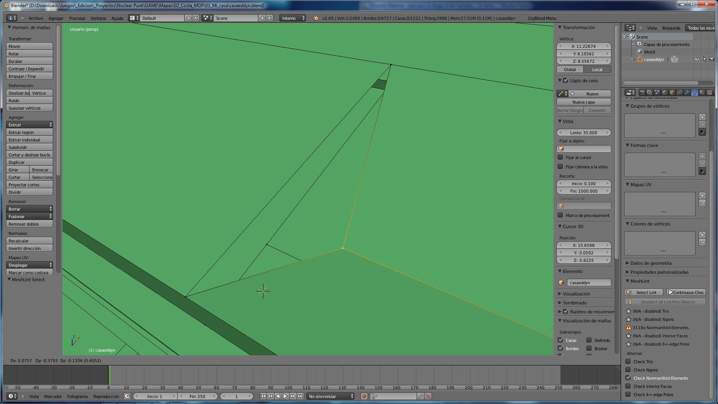Open the Object properties cube tab
The width and height of the screenshot is (718, 404).
[x=672, y=92]
